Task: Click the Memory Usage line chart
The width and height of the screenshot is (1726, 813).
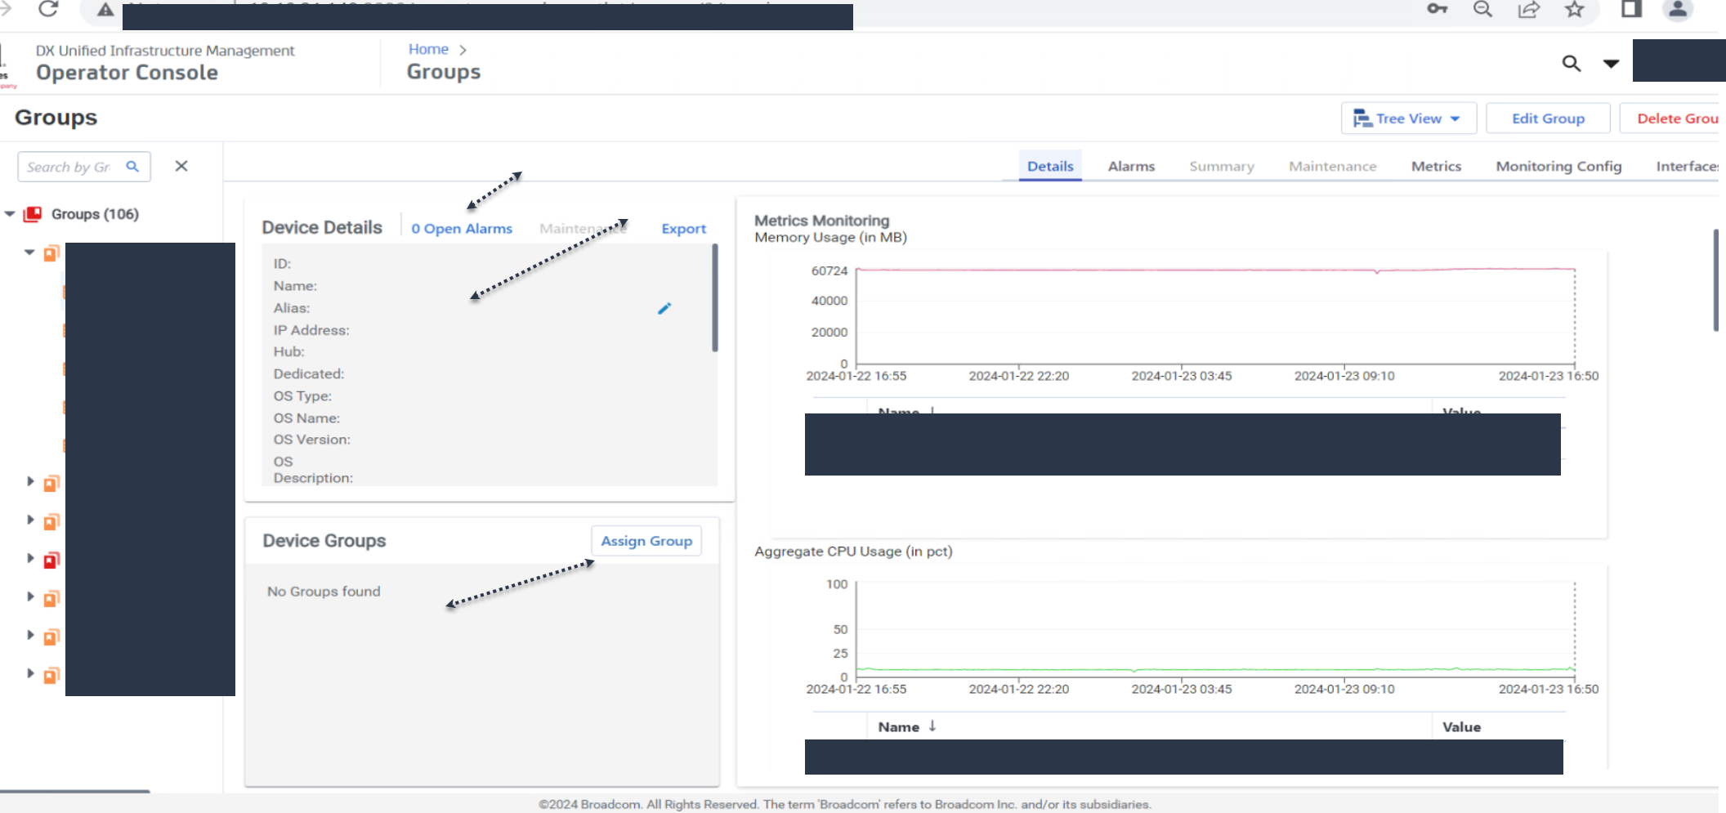Action: 1215,316
